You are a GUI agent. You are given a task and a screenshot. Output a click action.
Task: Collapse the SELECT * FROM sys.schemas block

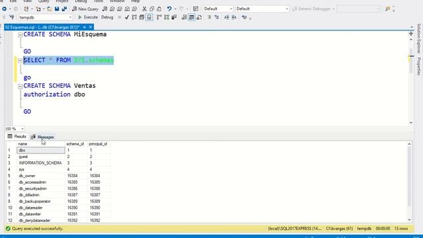20,60
